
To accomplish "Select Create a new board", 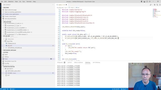I will (x=10, y=16).
